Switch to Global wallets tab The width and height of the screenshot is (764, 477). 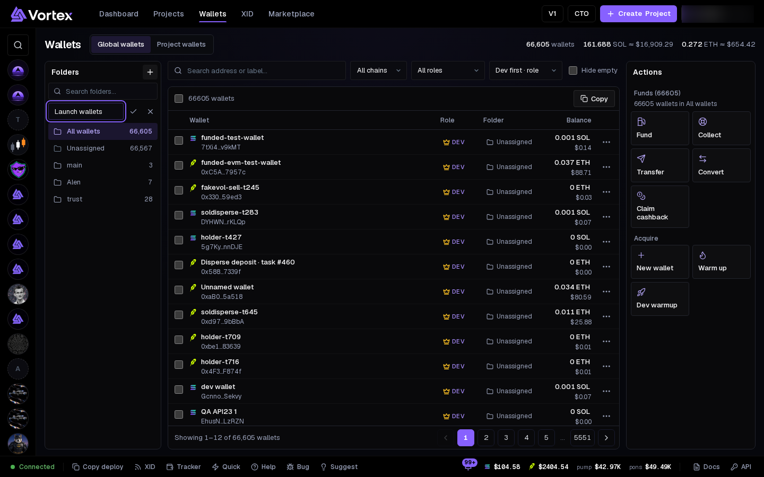tap(121, 45)
